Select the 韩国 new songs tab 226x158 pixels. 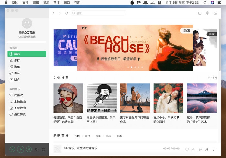coord(109,136)
